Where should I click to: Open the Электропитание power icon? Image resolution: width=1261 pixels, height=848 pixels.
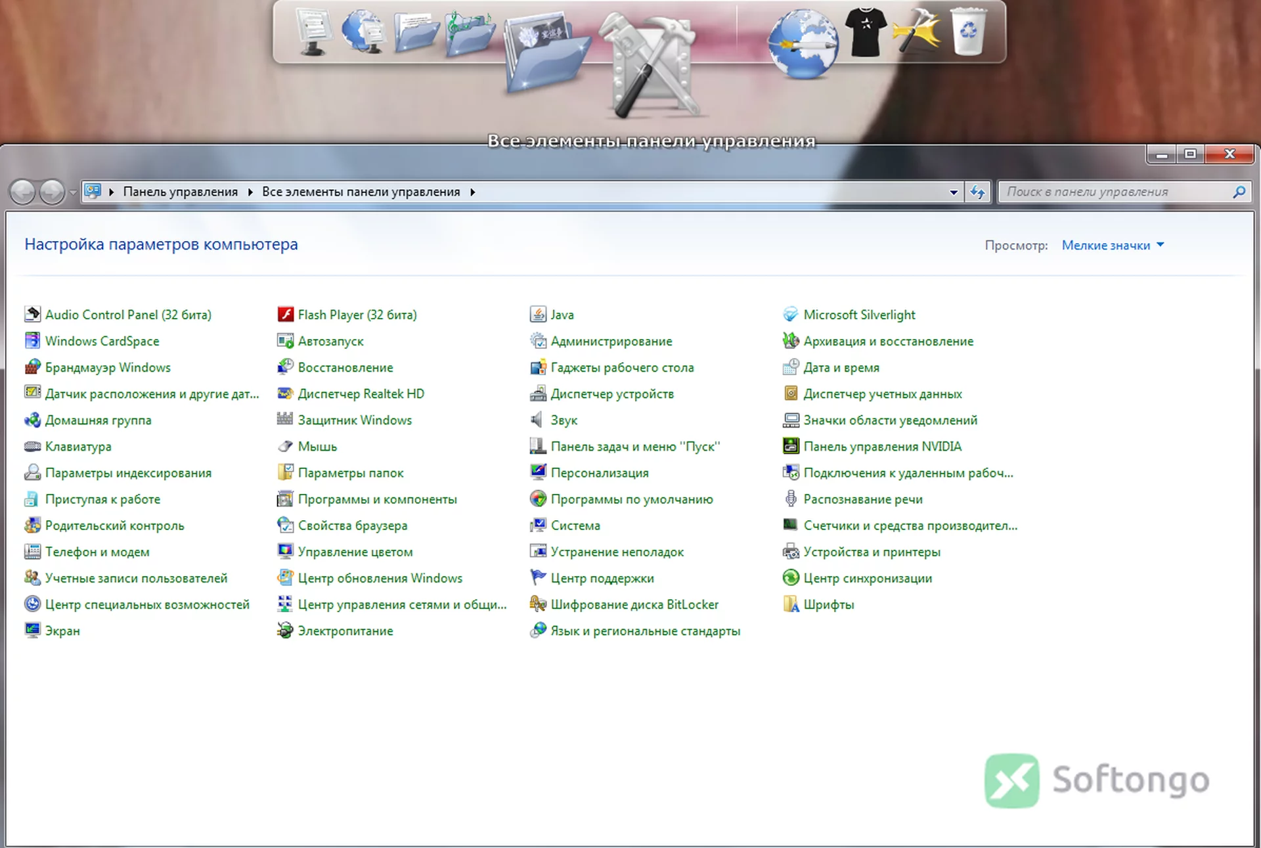tap(285, 631)
